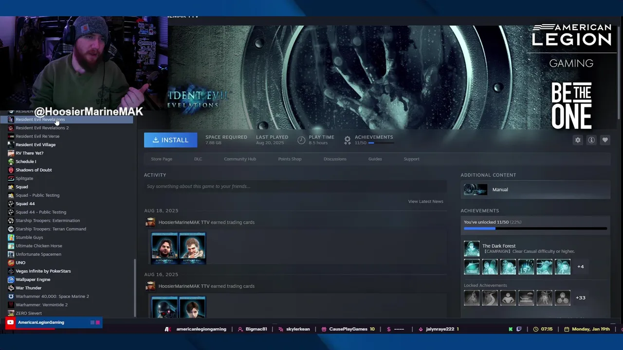Click second Aug 18 trading card thumbnail
The image size is (623, 350).
click(x=192, y=248)
